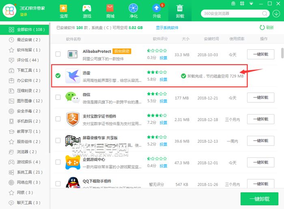Select 安全杀毒 (2) category
This screenshot has height=209, width=284.
[25, 111]
